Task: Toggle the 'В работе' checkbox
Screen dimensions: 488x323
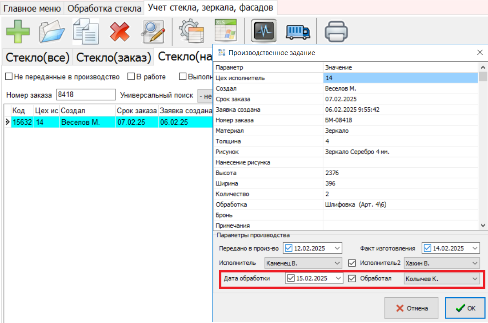Action: pyautogui.click(x=131, y=77)
